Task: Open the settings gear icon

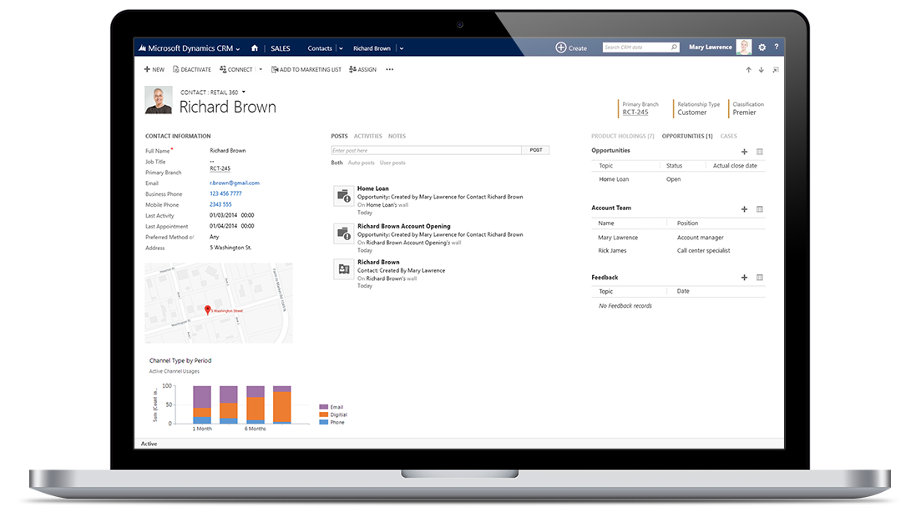Action: 762,48
